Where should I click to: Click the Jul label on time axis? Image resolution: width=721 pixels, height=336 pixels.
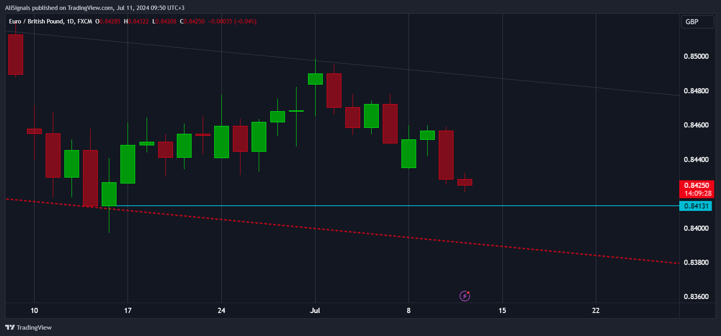tap(315, 311)
